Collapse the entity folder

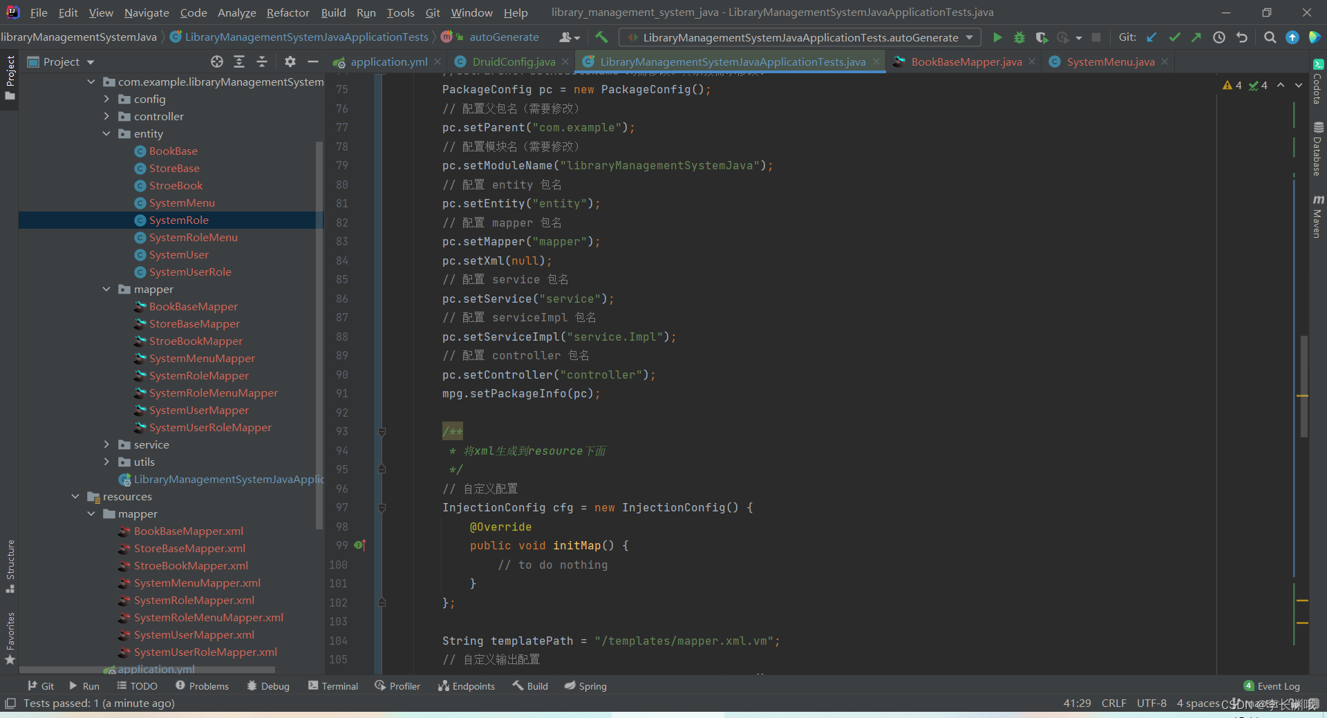(x=106, y=133)
